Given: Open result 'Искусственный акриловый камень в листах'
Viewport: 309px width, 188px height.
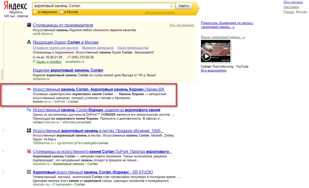Looking at the screenshot, I should (98, 131).
